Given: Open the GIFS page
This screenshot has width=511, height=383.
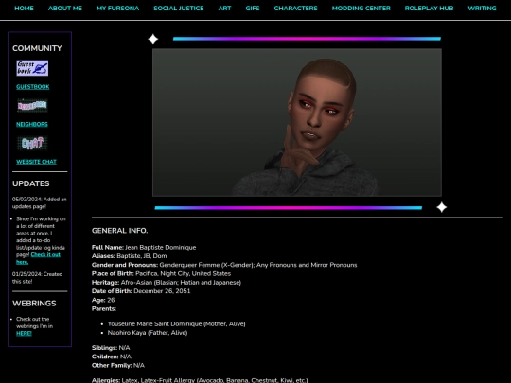Looking at the screenshot, I should point(253,9).
